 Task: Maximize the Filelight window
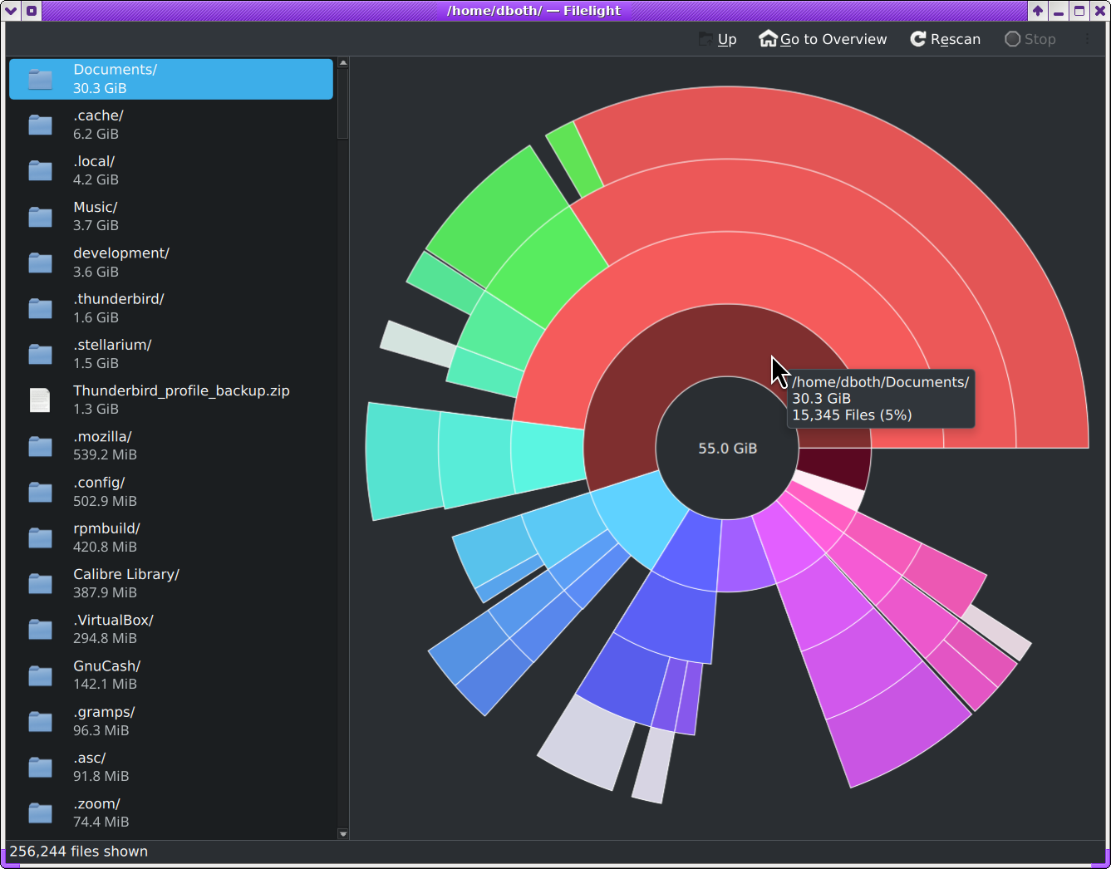click(x=1079, y=11)
